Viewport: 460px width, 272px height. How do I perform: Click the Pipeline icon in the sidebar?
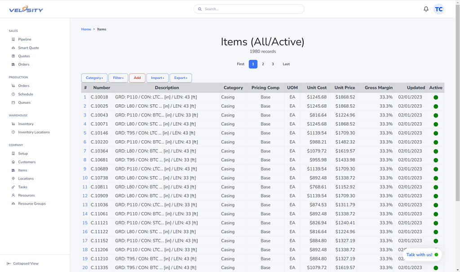13,39
